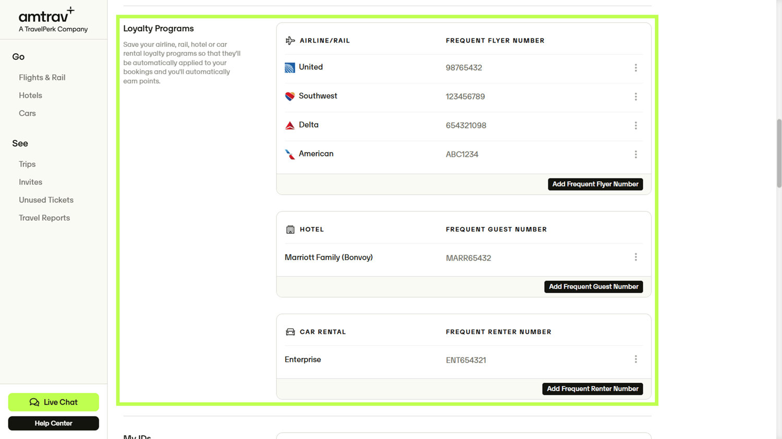
Task: Open the Help Center
Action: click(53, 423)
